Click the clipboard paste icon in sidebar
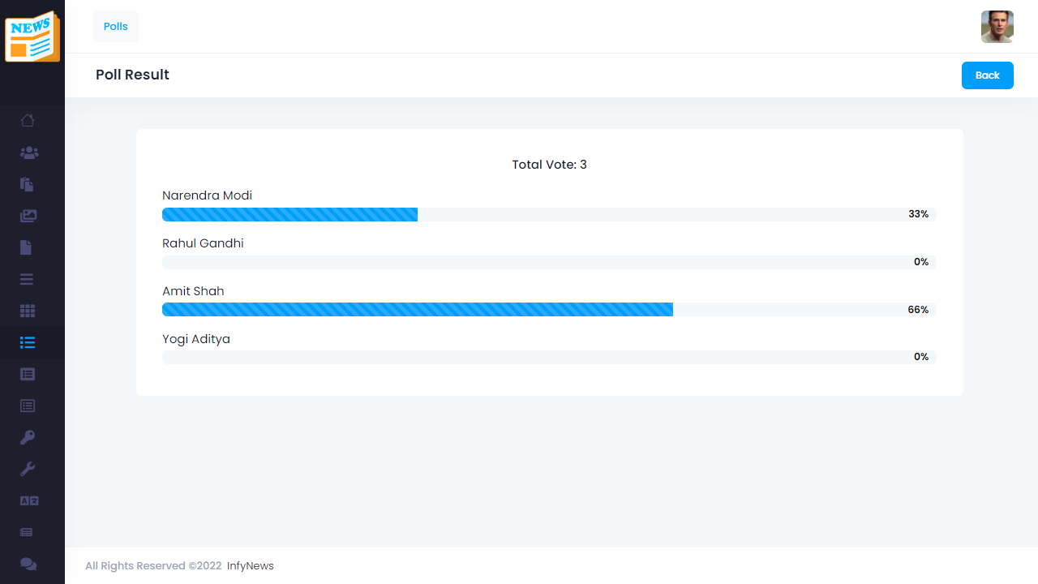The width and height of the screenshot is (1038, 584). click(x=27, y=184)
